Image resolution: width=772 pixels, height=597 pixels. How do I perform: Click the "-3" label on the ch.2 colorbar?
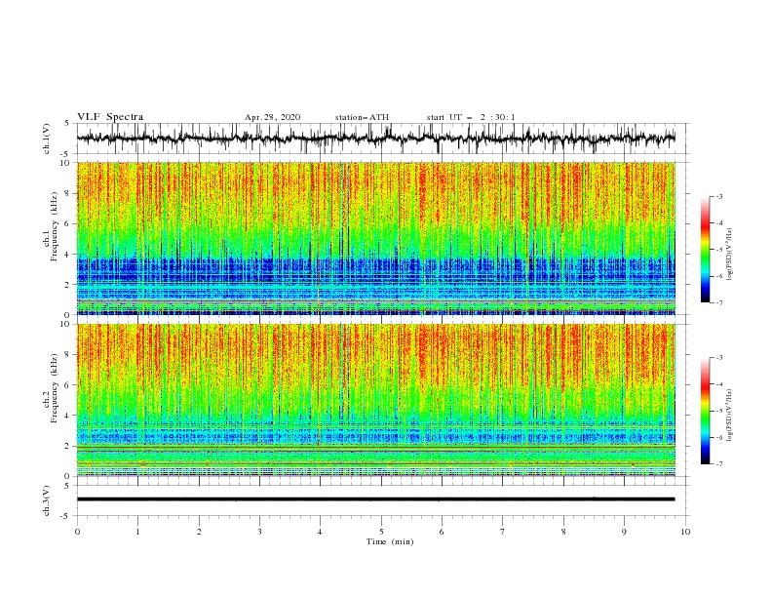tap(719, 358)
